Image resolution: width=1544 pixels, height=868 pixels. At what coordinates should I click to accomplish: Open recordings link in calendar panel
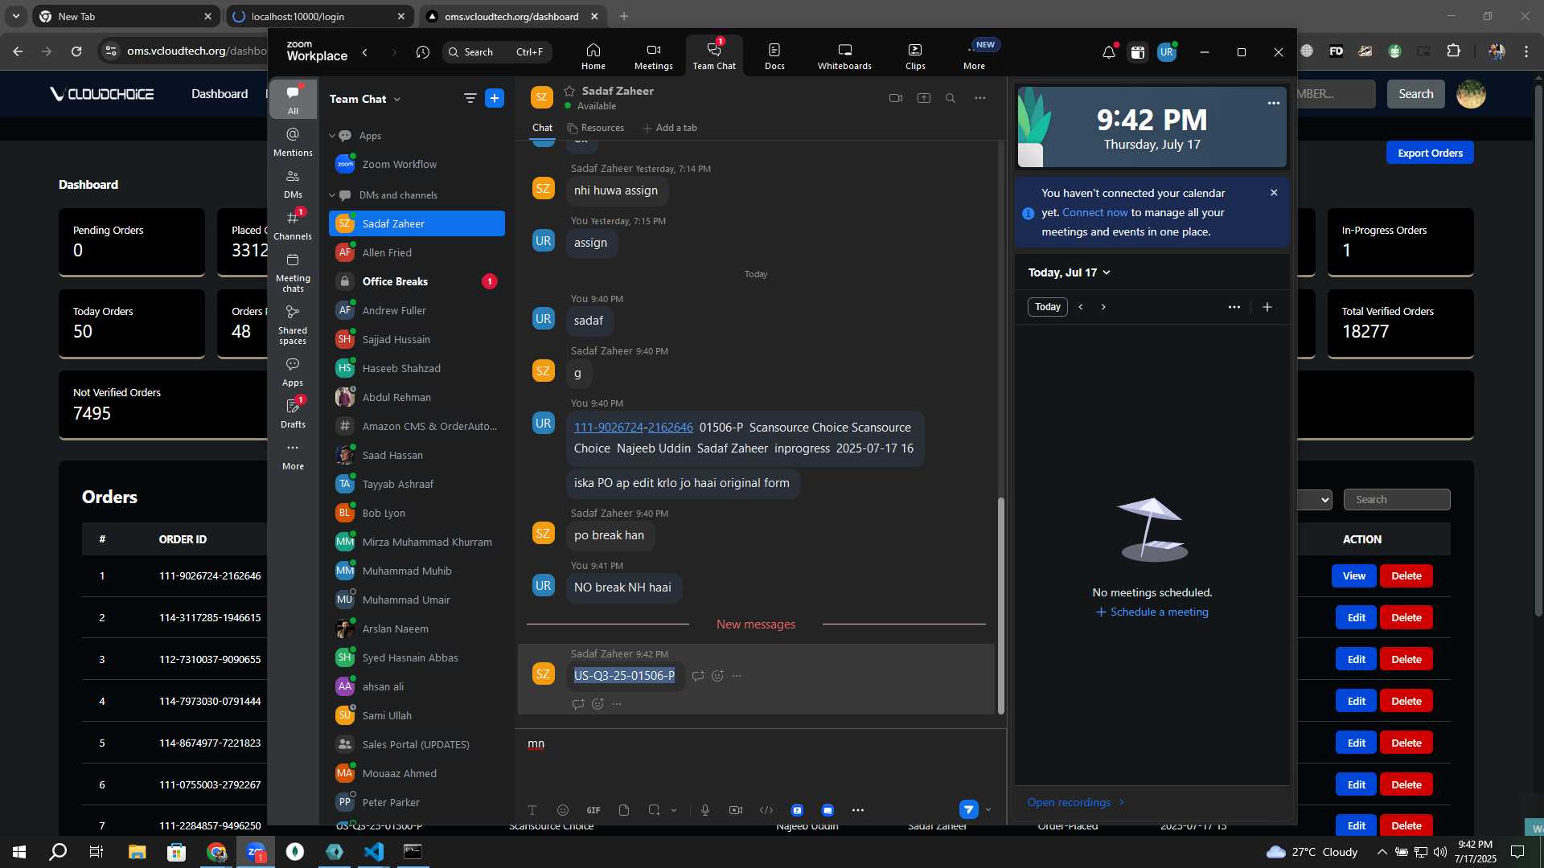[x=1076, y=802]
